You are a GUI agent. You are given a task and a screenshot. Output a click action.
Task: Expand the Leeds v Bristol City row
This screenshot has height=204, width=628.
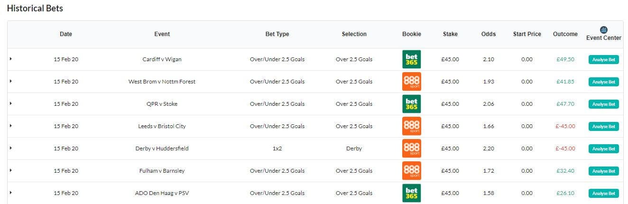tap(10, 126)
